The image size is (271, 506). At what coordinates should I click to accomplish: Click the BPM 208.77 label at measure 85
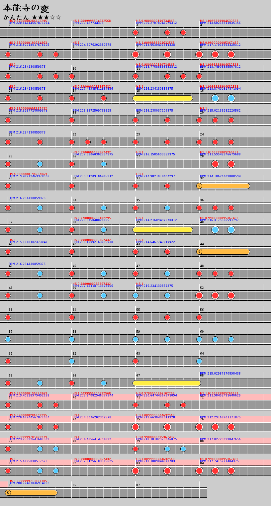tap(29, 483)
